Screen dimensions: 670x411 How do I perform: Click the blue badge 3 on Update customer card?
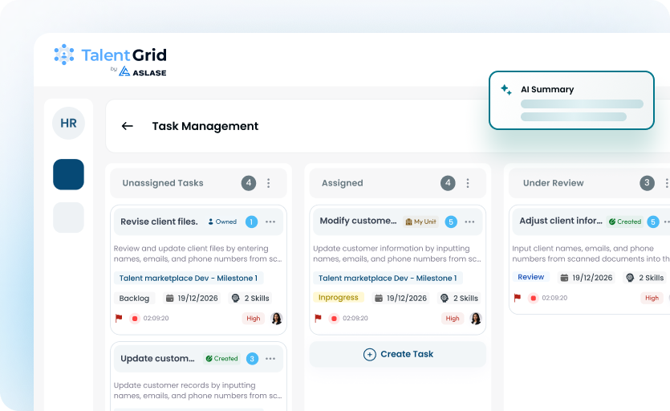[252, 358]
